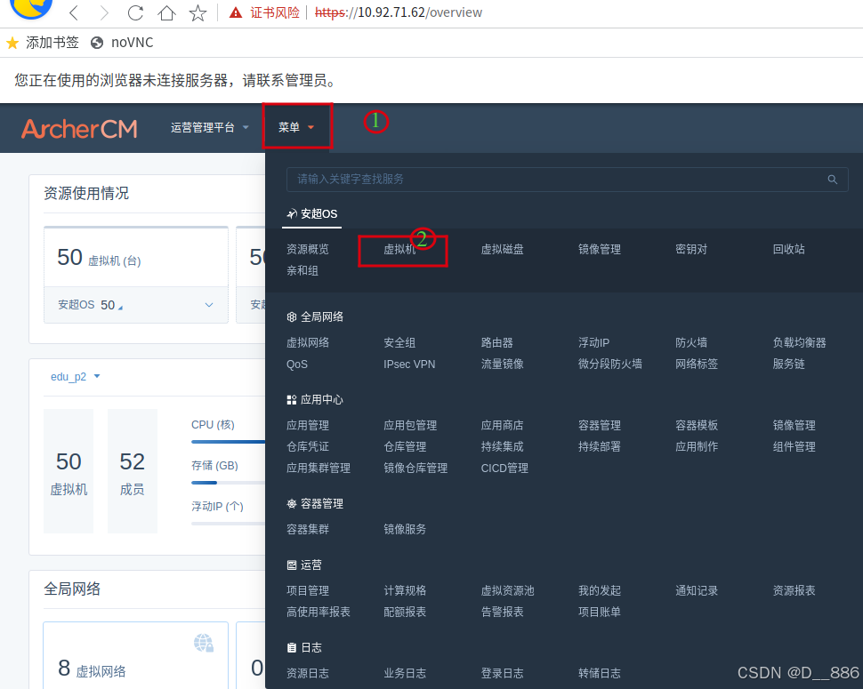
Task: Open 通知记录 menu entry
Action: pos(697,590)
